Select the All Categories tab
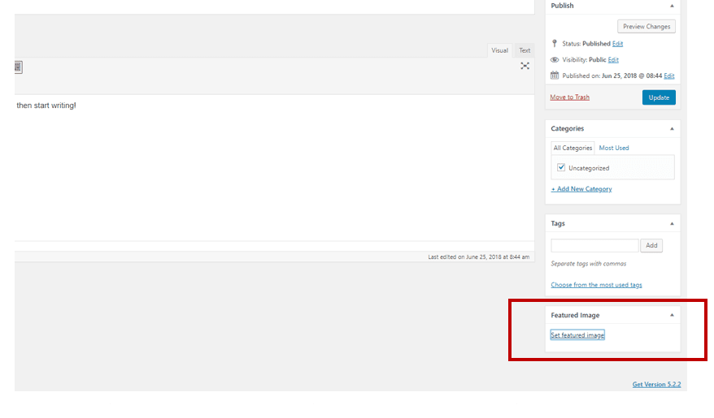714x418 pixels. point(573,148)
